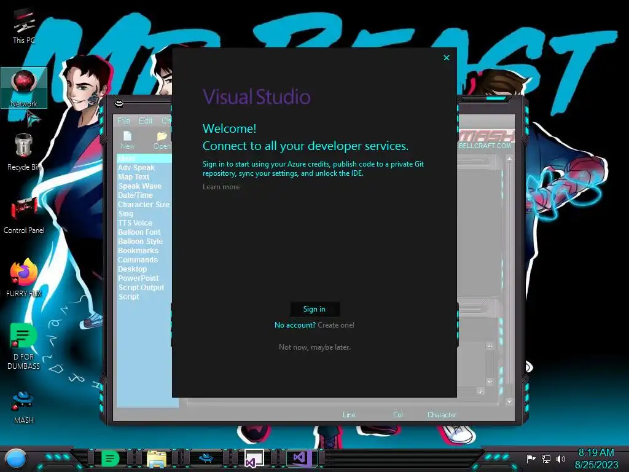Select Script Output list entry
This screenshot has height=472, width=629.
[141, 288]
